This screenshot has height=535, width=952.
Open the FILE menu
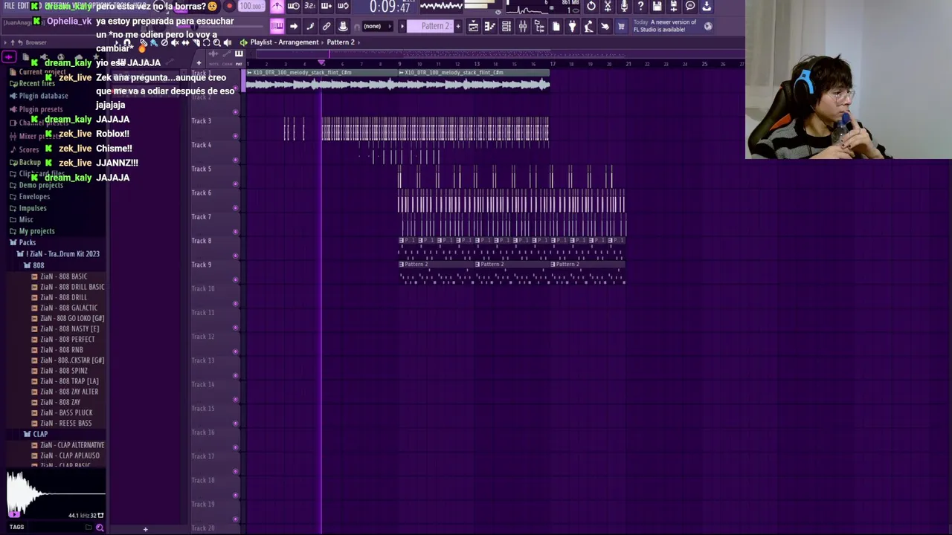(x=9, y=6)
